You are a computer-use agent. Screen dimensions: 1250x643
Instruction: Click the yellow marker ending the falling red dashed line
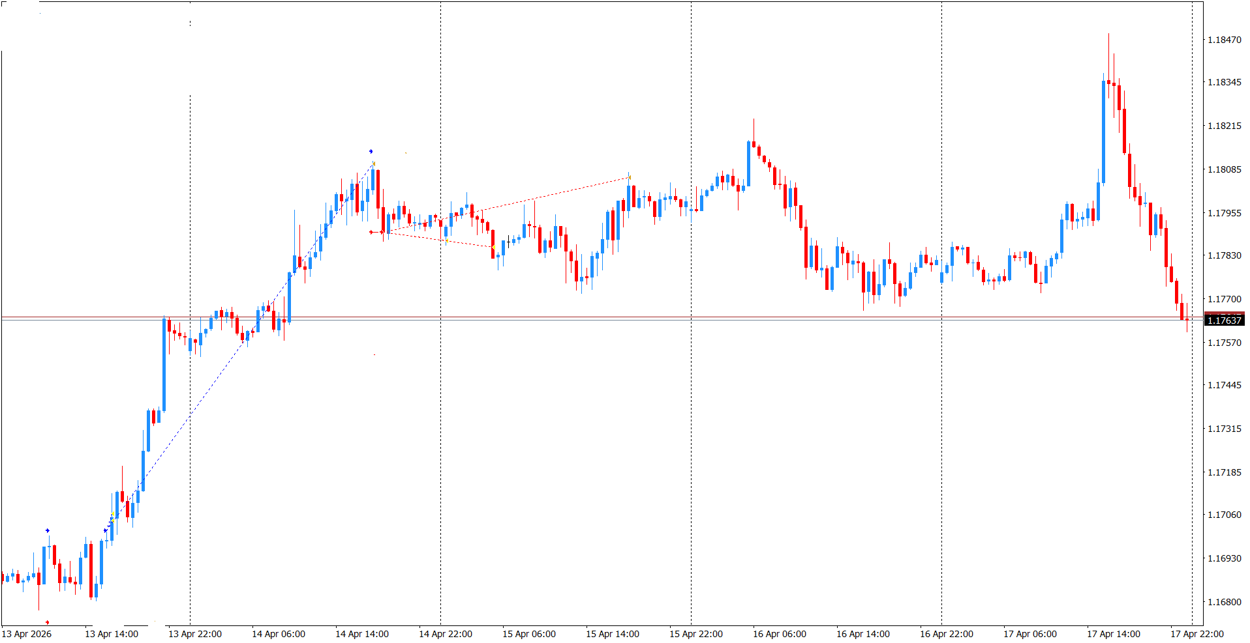click(x=493, y=248)
